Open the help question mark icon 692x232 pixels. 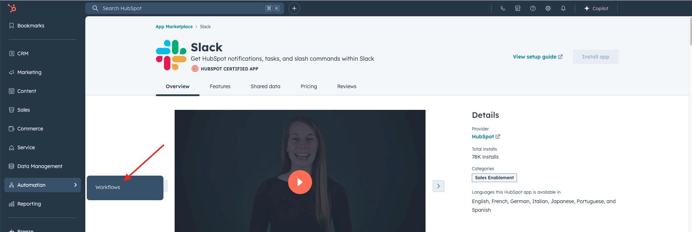point(533,8)
